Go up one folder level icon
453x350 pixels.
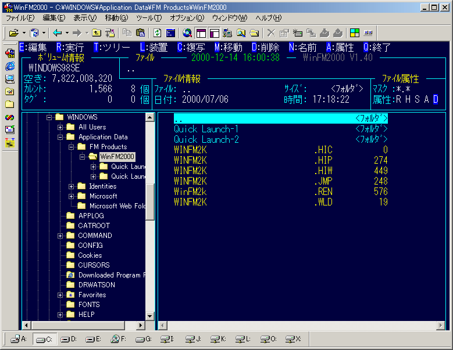click(x=97, y=33)
